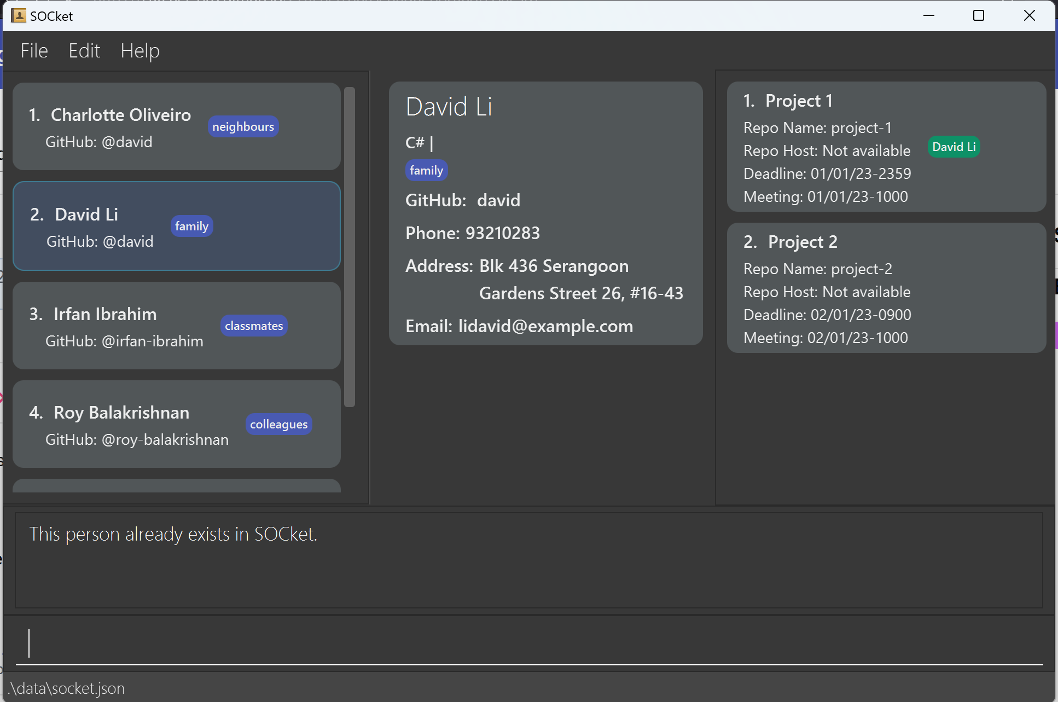1058x702 pixels.
Task: Click the neighbours tag on Charlotte Oliveiro
Action: 243,127
